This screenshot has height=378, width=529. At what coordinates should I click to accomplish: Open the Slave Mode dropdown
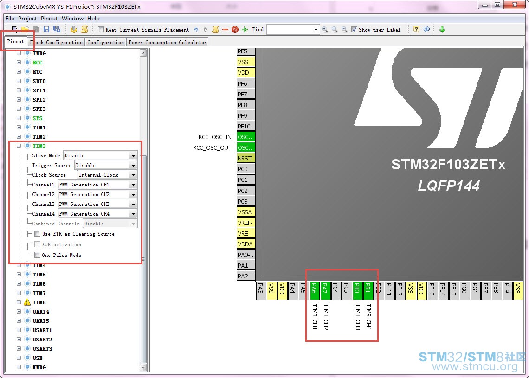coord(134,155)
